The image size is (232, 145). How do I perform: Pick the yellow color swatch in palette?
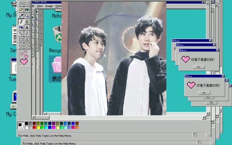coord(38,127)
